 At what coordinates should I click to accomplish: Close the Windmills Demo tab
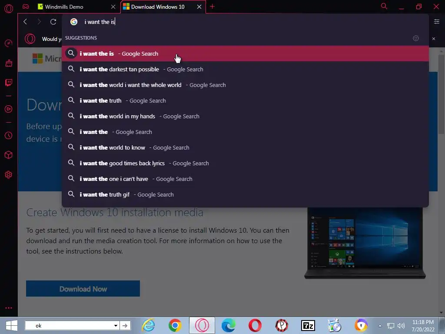pyautogui.click(x=113, y=7)
